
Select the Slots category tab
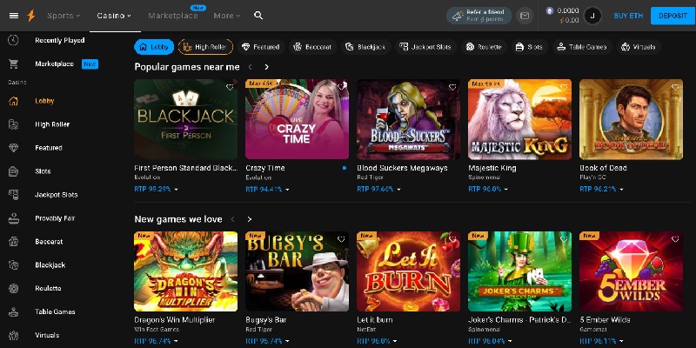530,47
